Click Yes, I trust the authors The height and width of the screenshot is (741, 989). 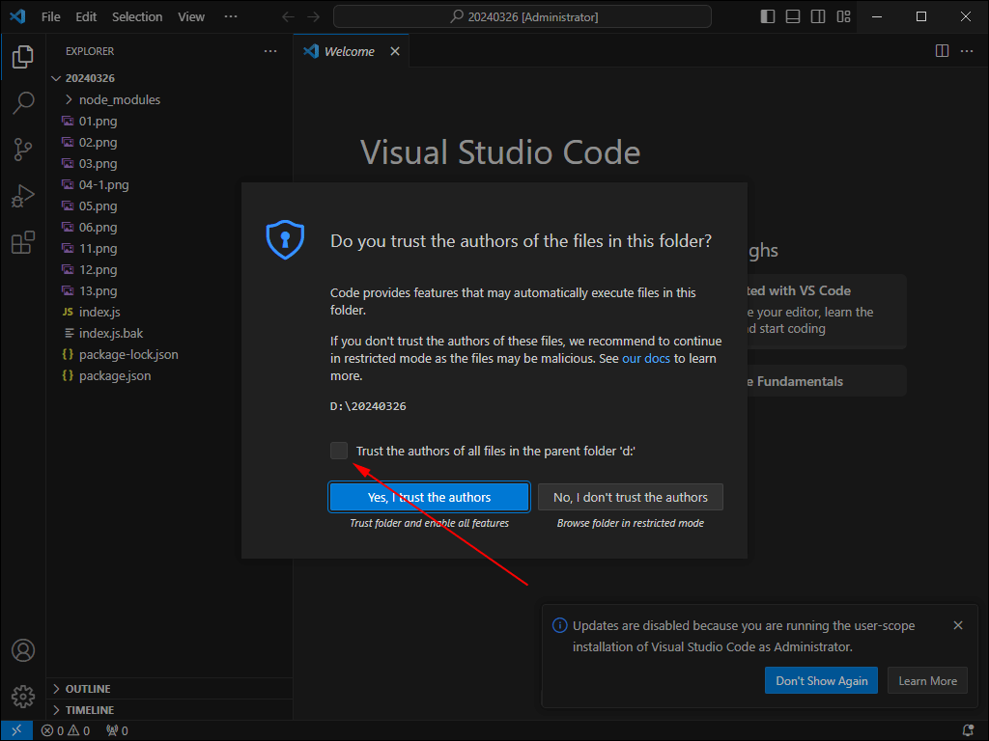click(429, 497)
